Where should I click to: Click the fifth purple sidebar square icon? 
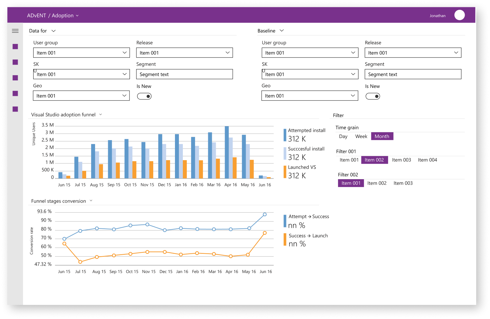[x=15, y=109]
